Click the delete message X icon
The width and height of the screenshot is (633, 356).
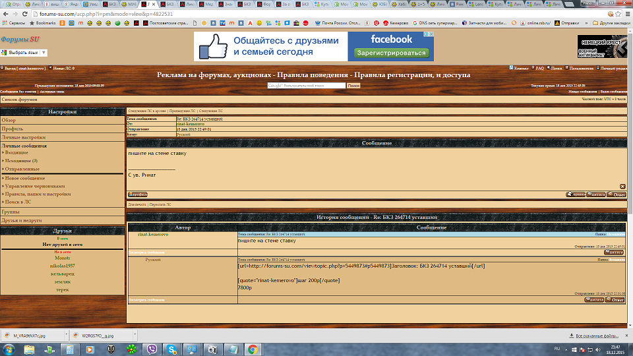pos(622,187)
